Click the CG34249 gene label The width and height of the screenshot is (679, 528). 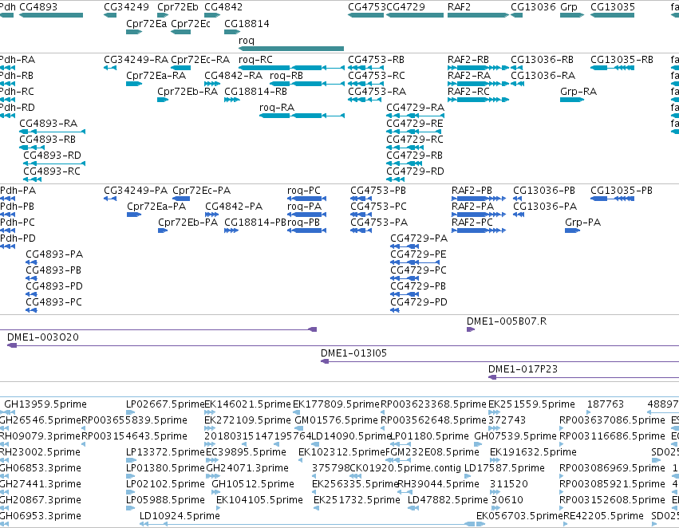click(x=126, y=7)
